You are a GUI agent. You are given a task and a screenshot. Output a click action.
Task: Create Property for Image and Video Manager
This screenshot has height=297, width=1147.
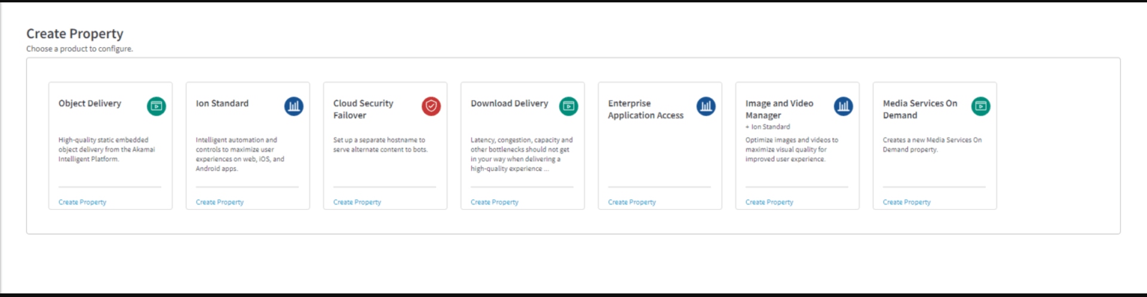coord(769,202)
